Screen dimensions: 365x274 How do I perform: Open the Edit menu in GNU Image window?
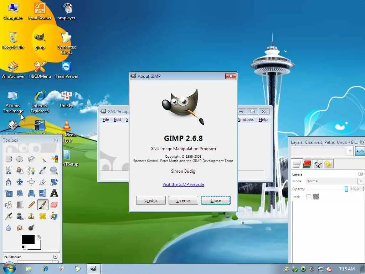coord(118,120)
